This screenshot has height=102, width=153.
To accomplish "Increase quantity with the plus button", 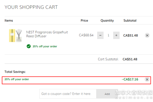I will pos(116,35).
